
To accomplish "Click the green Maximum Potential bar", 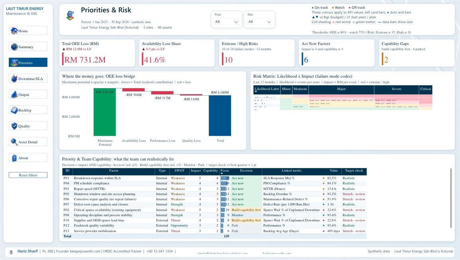I will click(105, 112).
